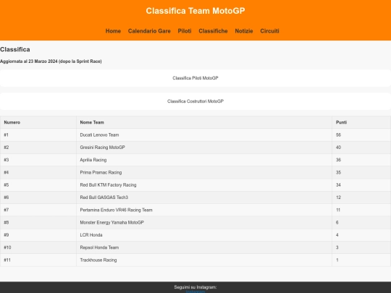Select Classifiche in navigation bar
This screenshot has width=391, height=293.
pos(213,31)
